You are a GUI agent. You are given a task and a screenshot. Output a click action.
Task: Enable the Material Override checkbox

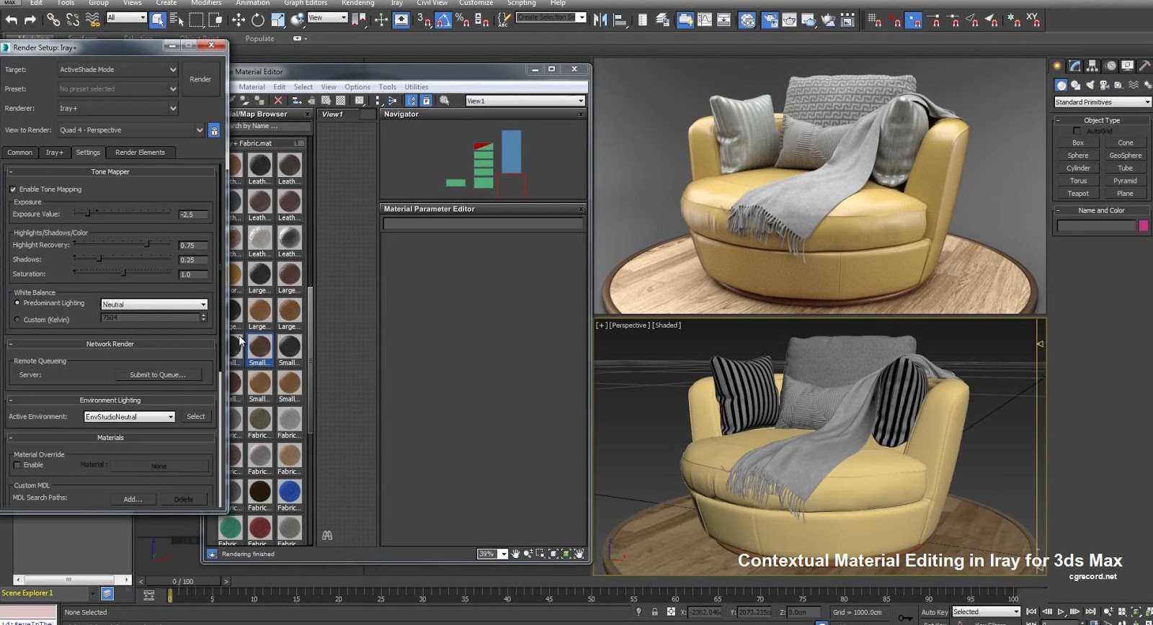(17, 465)
